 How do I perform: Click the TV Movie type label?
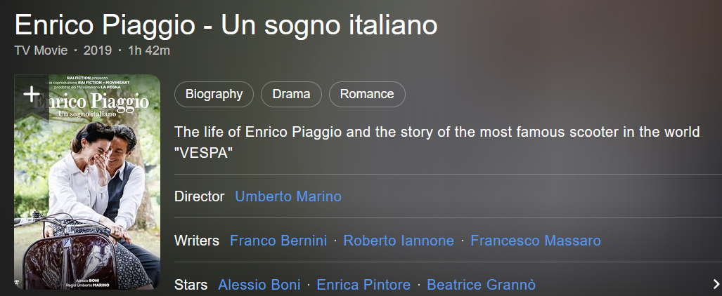41,51
